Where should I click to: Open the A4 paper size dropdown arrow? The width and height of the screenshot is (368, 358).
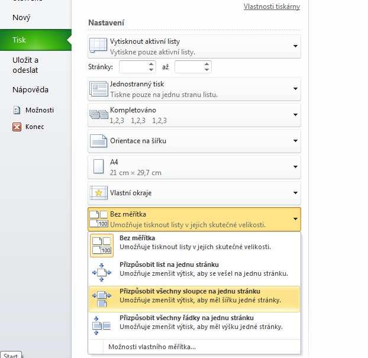295,167
